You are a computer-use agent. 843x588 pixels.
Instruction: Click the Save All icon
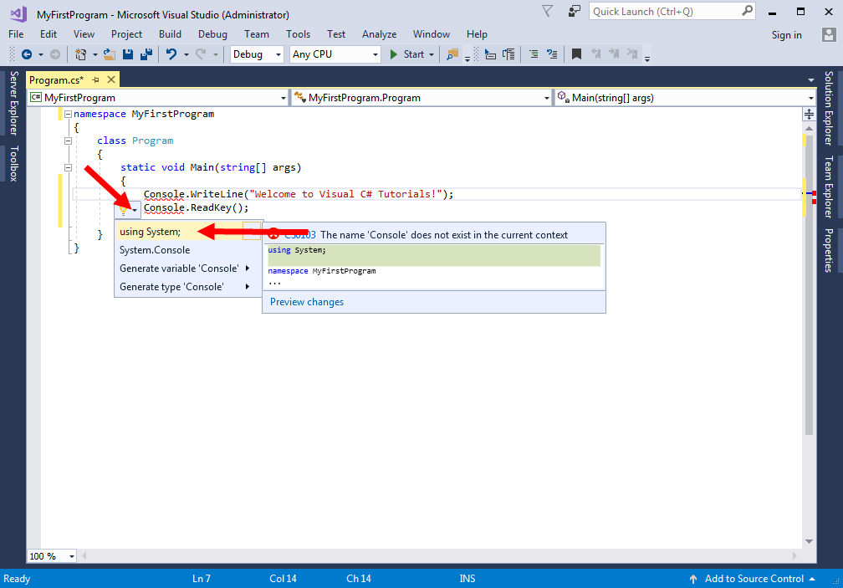(146, 54)
